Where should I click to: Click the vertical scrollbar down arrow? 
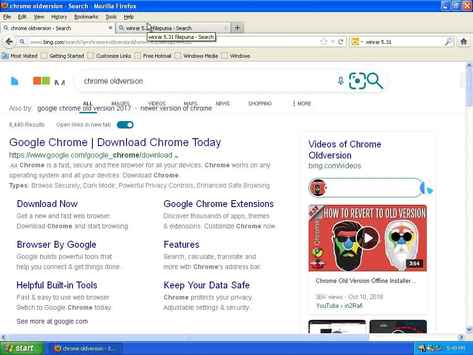coord(469,329)
